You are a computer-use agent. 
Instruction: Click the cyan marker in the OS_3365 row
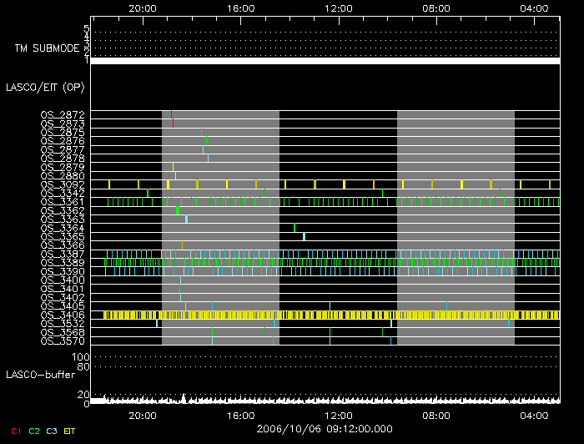[x=304, y=236]
